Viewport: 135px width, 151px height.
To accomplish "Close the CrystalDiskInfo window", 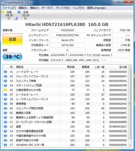I will pyautogui.click(x=129, y=2).
